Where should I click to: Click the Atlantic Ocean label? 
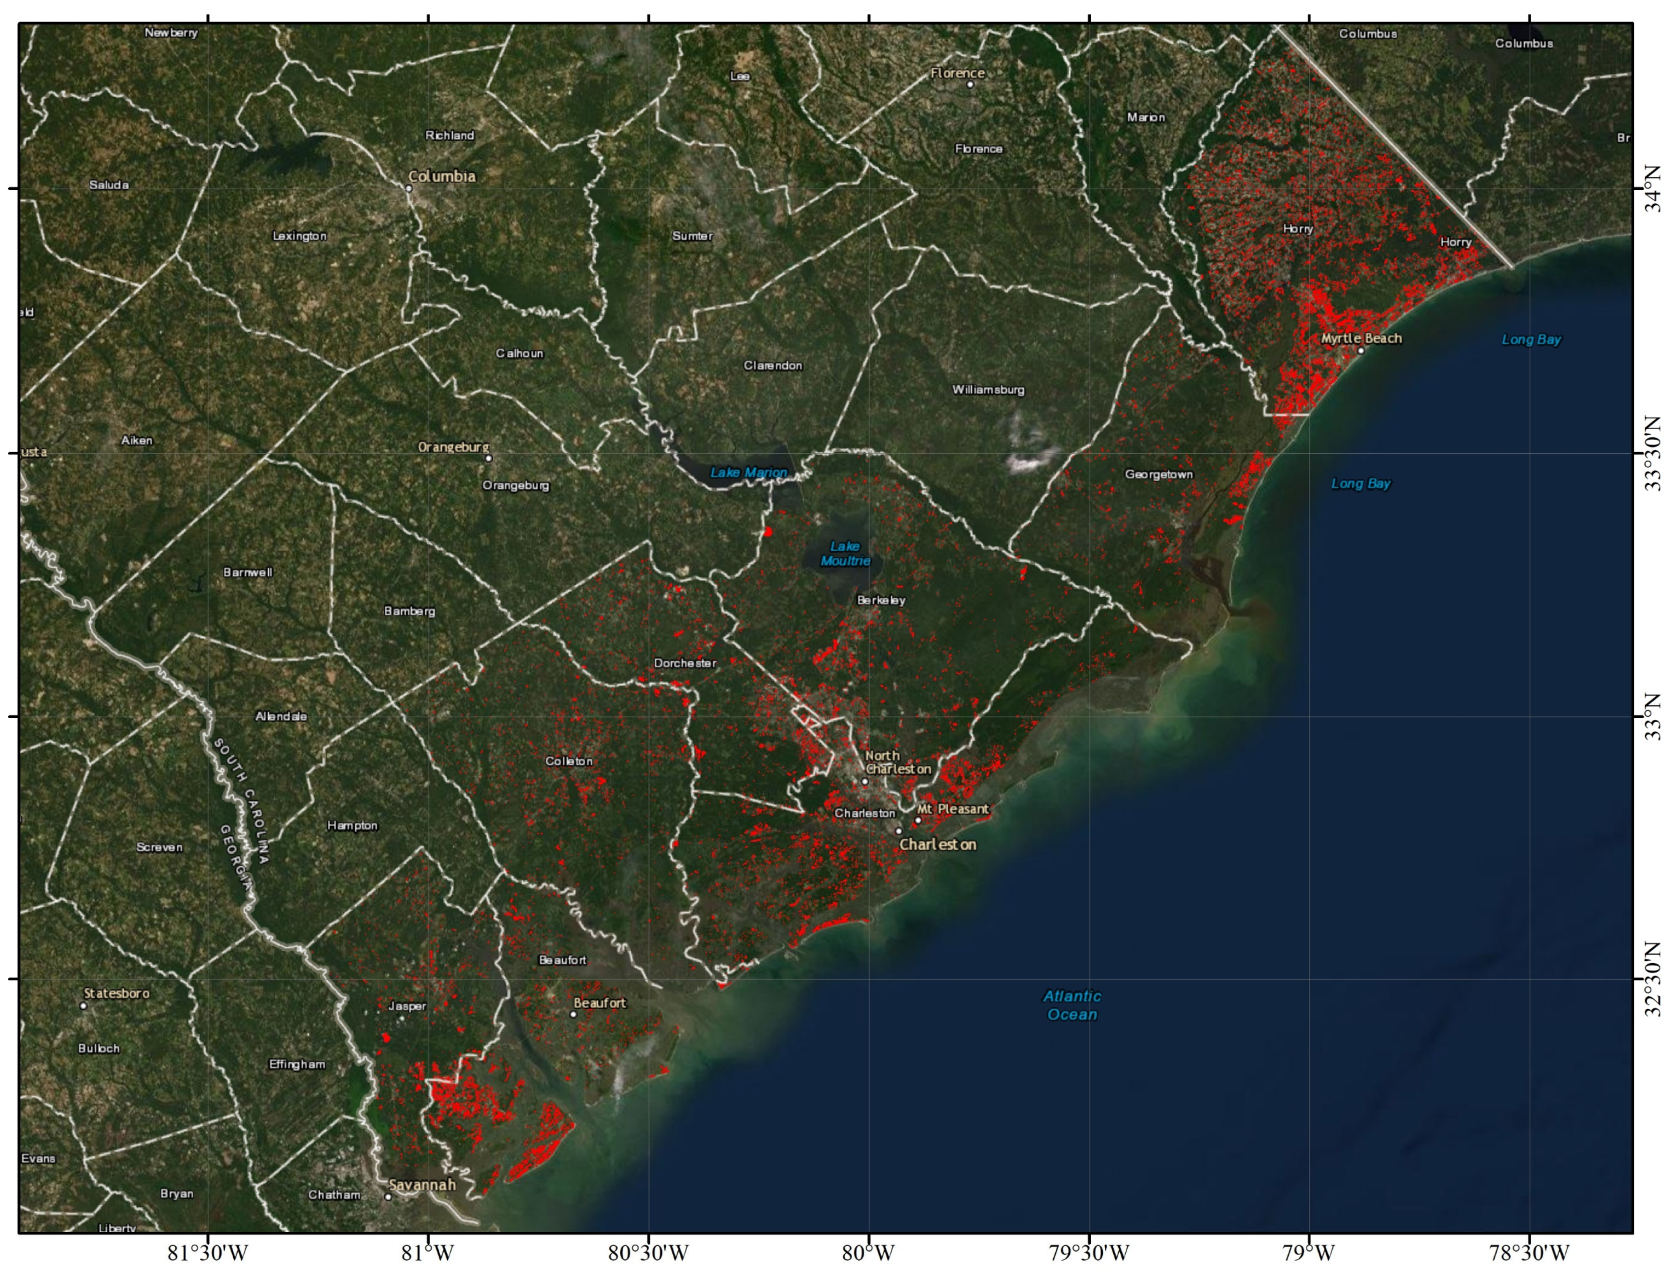click(x=1072, y=1005)
